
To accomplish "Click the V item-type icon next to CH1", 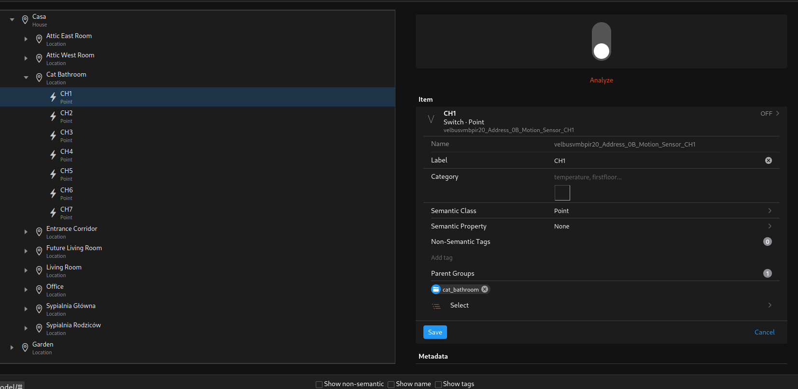I will [x=431, y=119].
